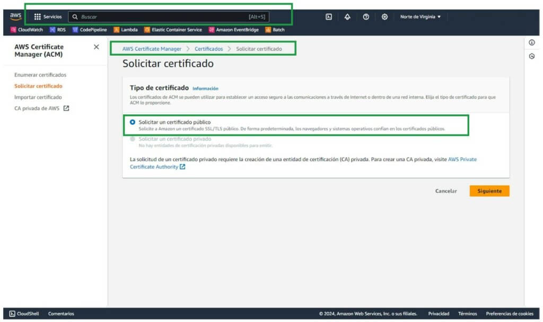The image size is (543, 322).
Task: Open the CloudWatch favorite shortcut
Action: coord(27,30)
